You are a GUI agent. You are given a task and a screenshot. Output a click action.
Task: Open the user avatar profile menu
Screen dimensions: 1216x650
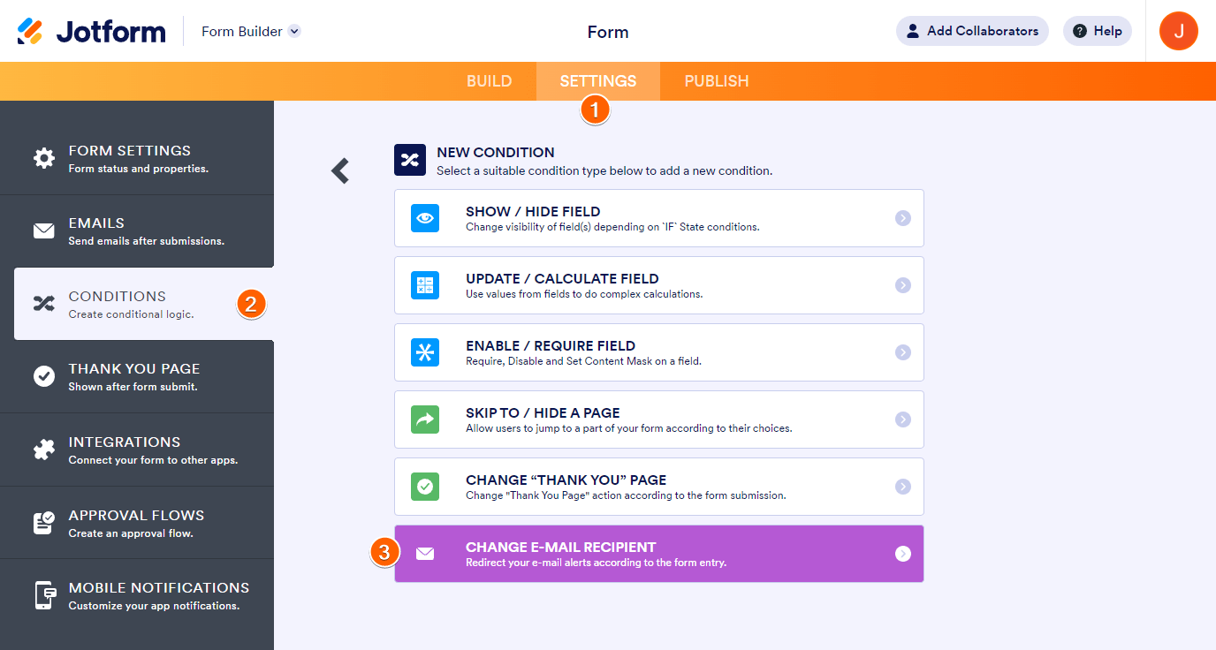pyautogui.click(x=1178, y=31)
